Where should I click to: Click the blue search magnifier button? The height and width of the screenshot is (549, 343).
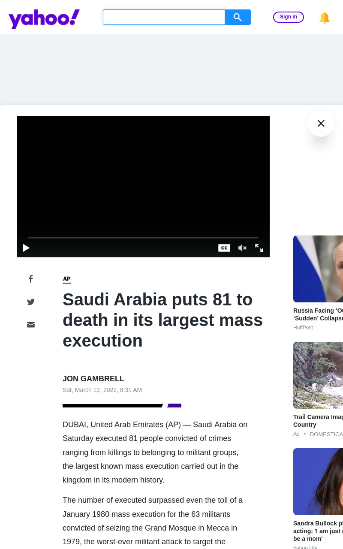click(x=238, y=17)
